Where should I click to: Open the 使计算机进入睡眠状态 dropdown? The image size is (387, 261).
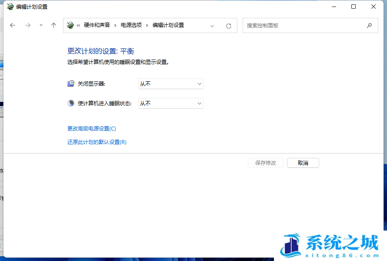pos(170,103)
